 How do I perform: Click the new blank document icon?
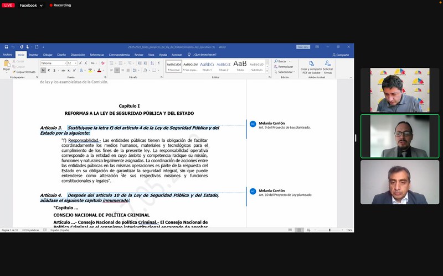[x=37, y=47]
